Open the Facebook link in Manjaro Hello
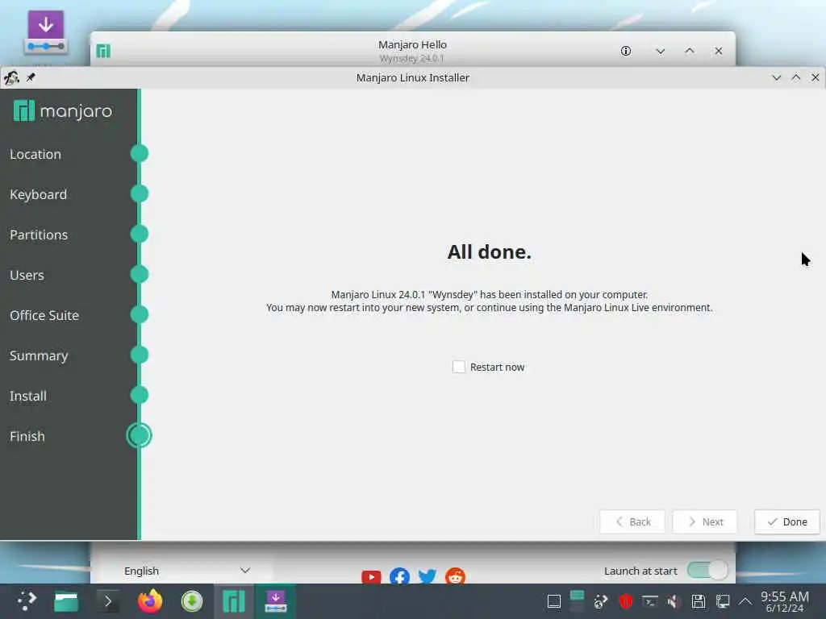 (399, 577)
